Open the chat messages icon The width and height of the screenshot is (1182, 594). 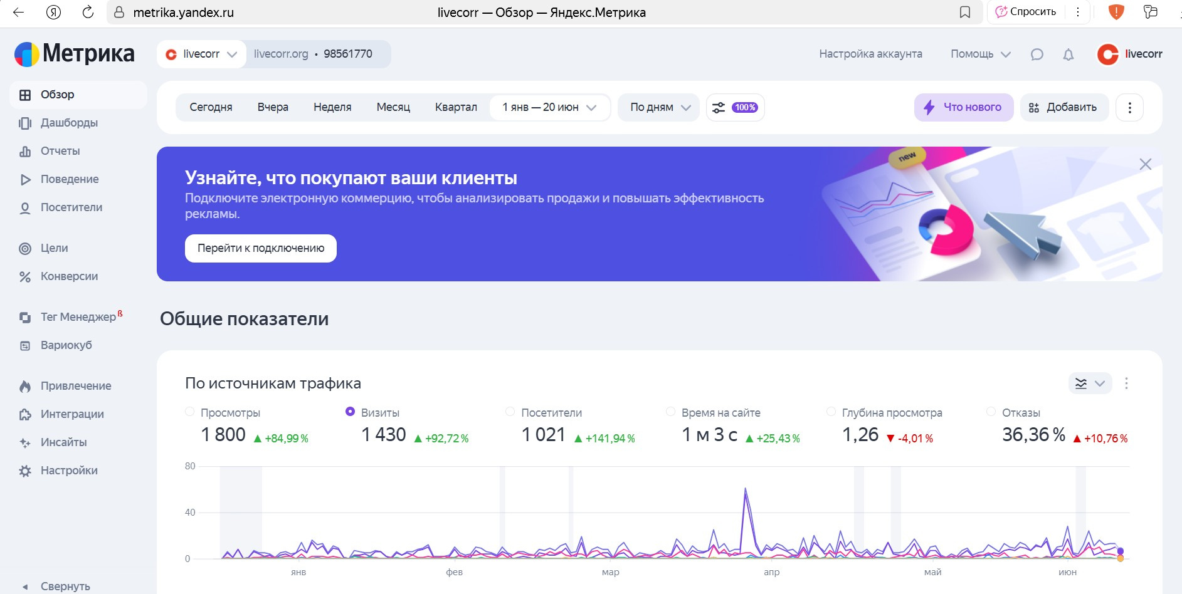pos(1037,55)
